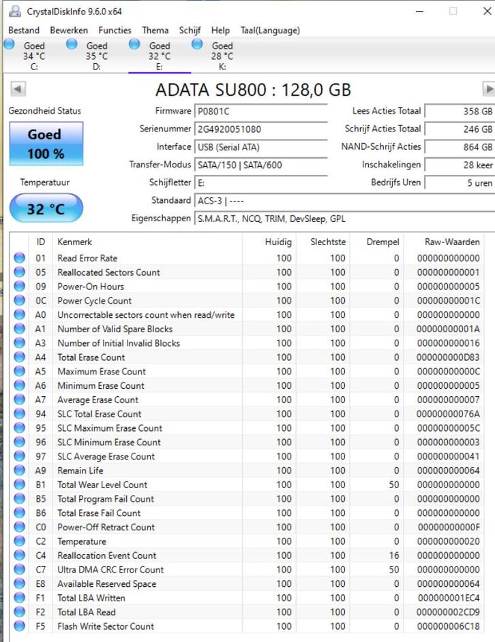Click the Standaard field ACS-3
The image size is (495, 642).
(344, 201)
